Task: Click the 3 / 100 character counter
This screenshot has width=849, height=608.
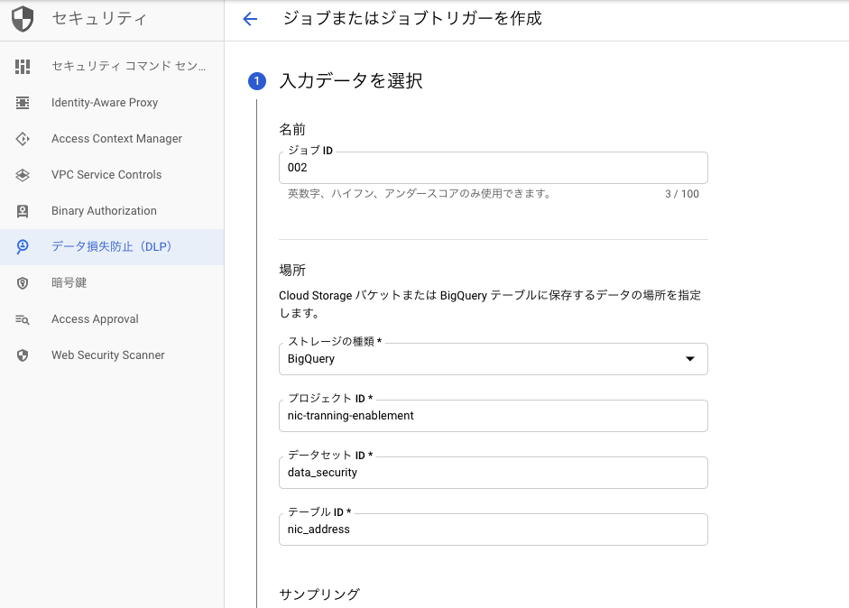Action: 682,194
